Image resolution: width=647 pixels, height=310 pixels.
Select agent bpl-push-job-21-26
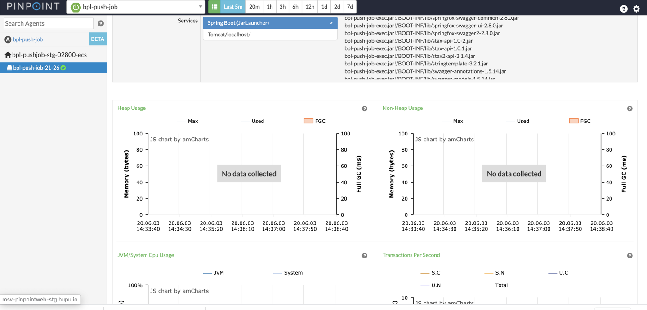(x=54, y=68)
